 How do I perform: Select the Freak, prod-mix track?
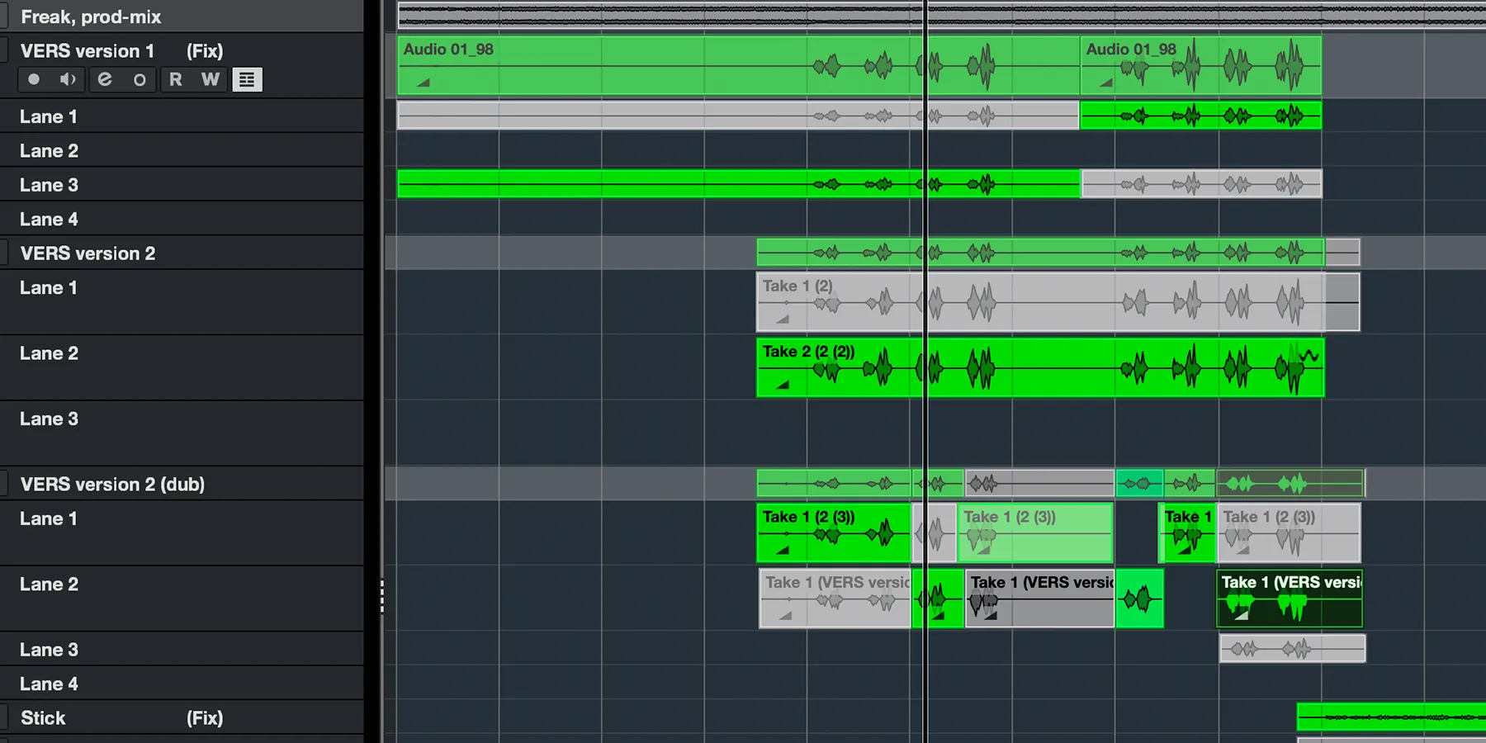(91, 17)
